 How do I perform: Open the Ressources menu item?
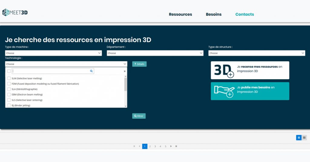[180, 14]
